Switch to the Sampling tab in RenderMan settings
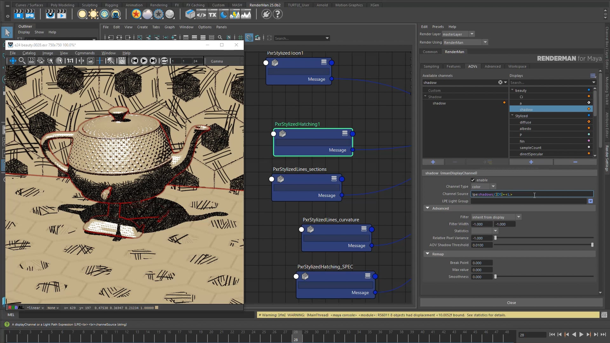610x343 pixels. click(x=431, y=66)
